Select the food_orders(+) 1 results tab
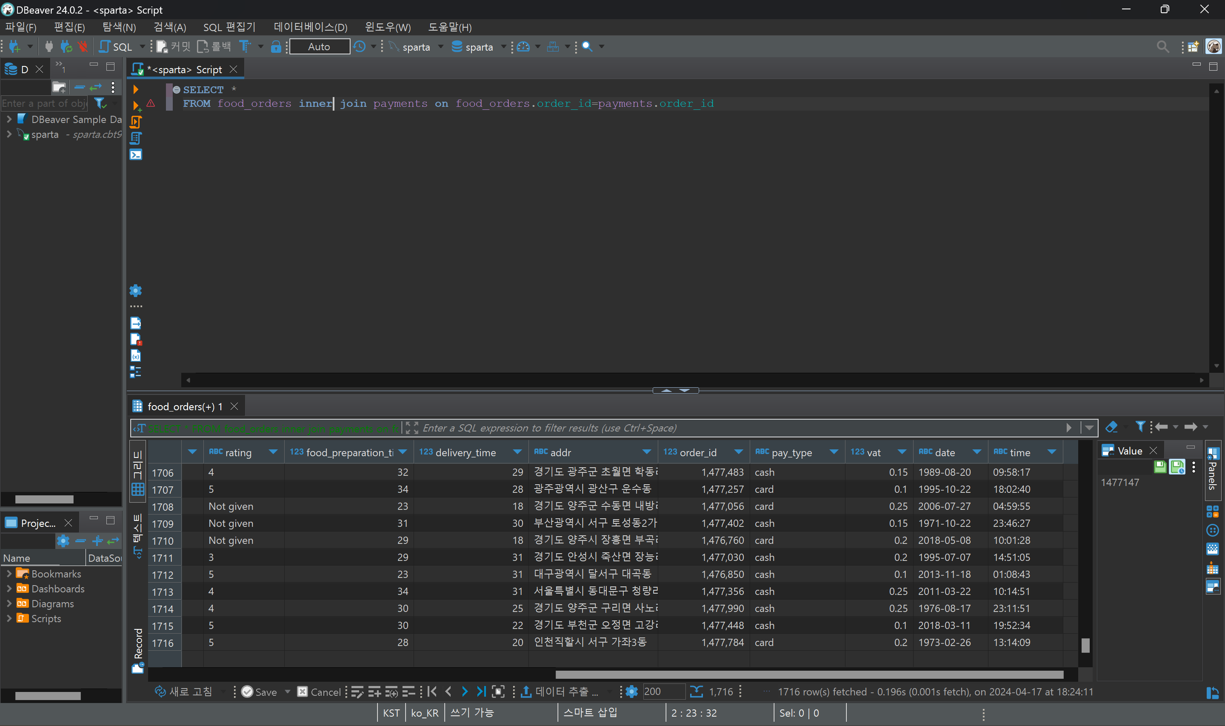The width and height of the screenshot is (1225, 726). pyautogui.click(x=184, y=406)
